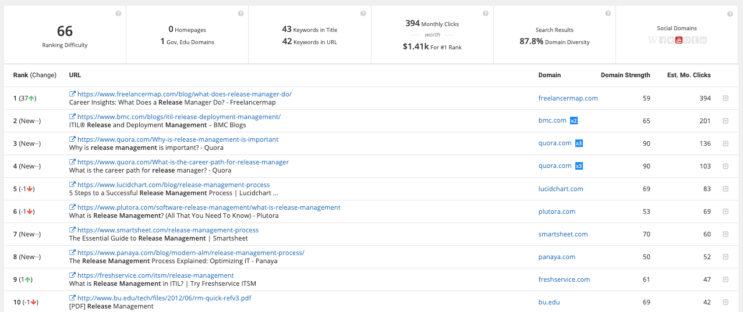Click the Rank (Change) column header
743x312 pixels.
point(35,75)
